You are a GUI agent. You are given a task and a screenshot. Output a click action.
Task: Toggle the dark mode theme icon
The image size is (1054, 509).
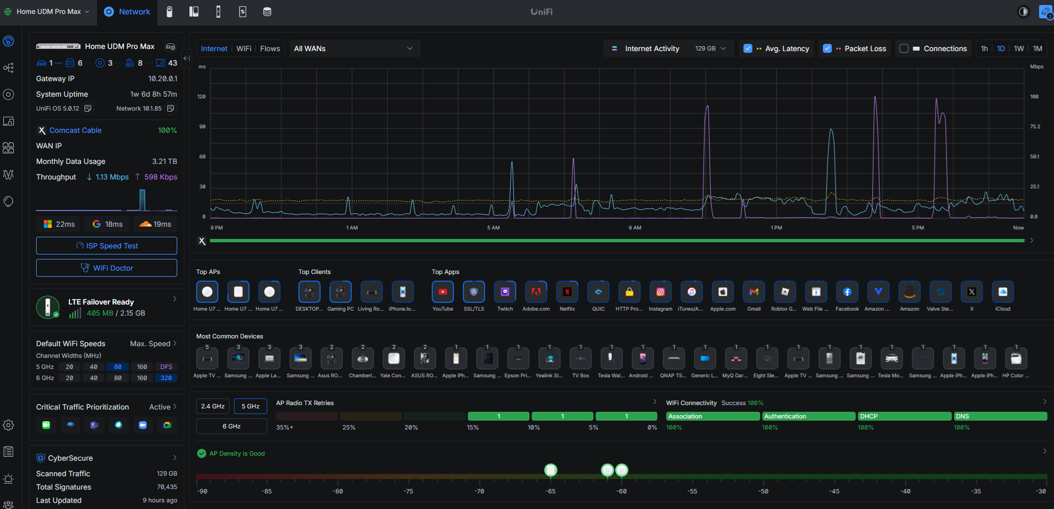pos(1023,12)
